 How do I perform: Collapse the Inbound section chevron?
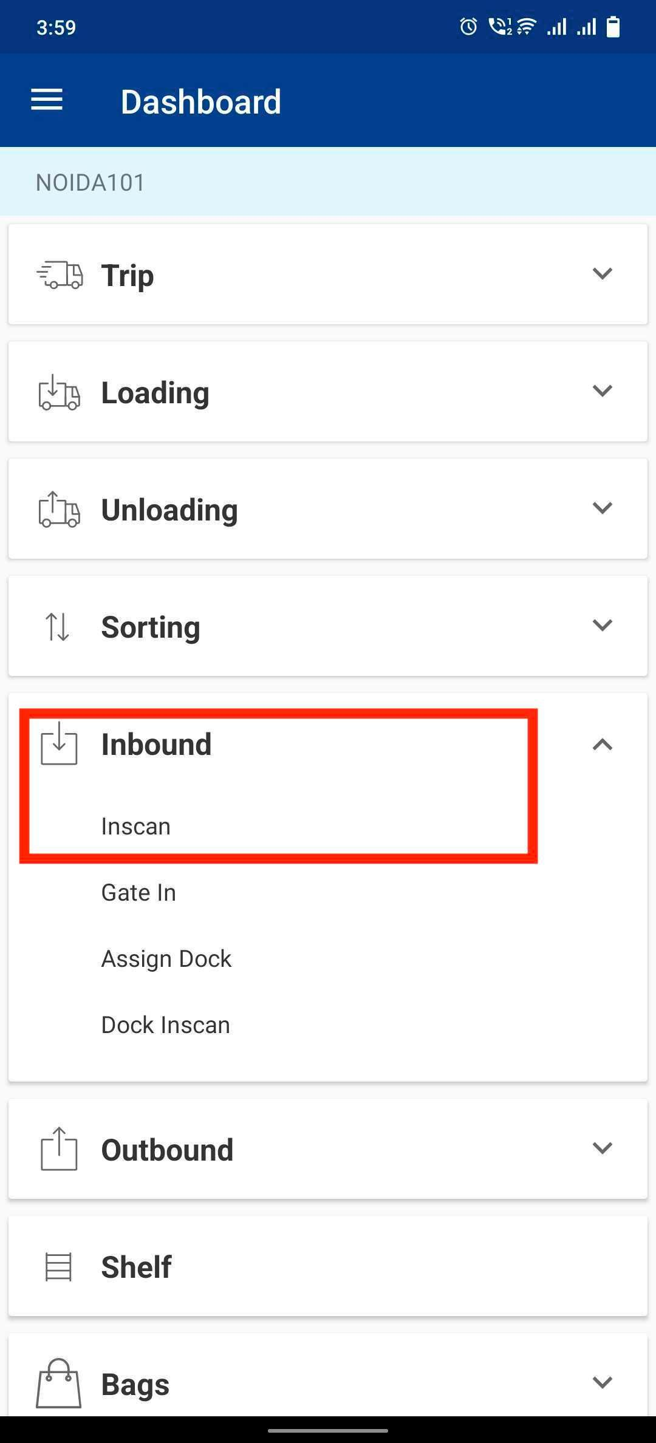602,745
